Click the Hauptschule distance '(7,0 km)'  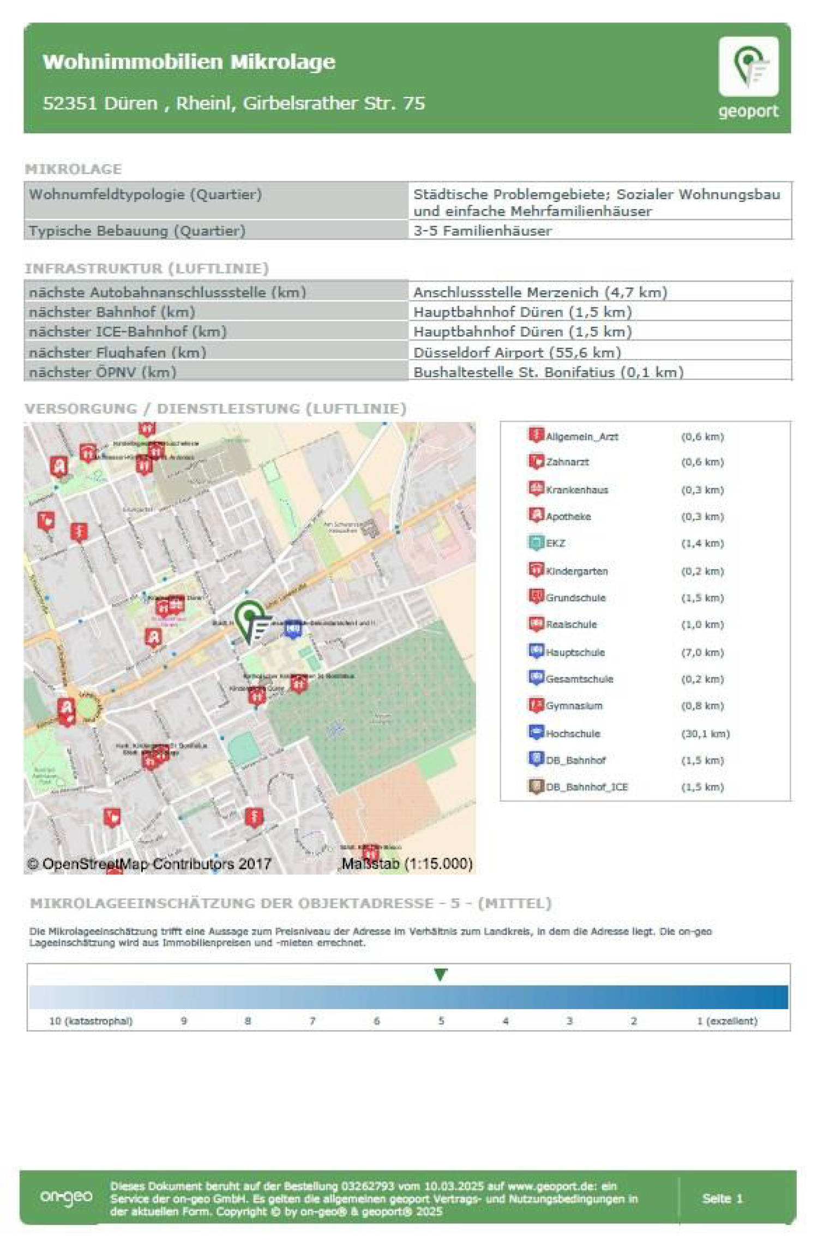[702, 653]
